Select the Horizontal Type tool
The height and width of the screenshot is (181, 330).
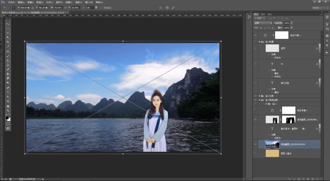coord(8,92)
